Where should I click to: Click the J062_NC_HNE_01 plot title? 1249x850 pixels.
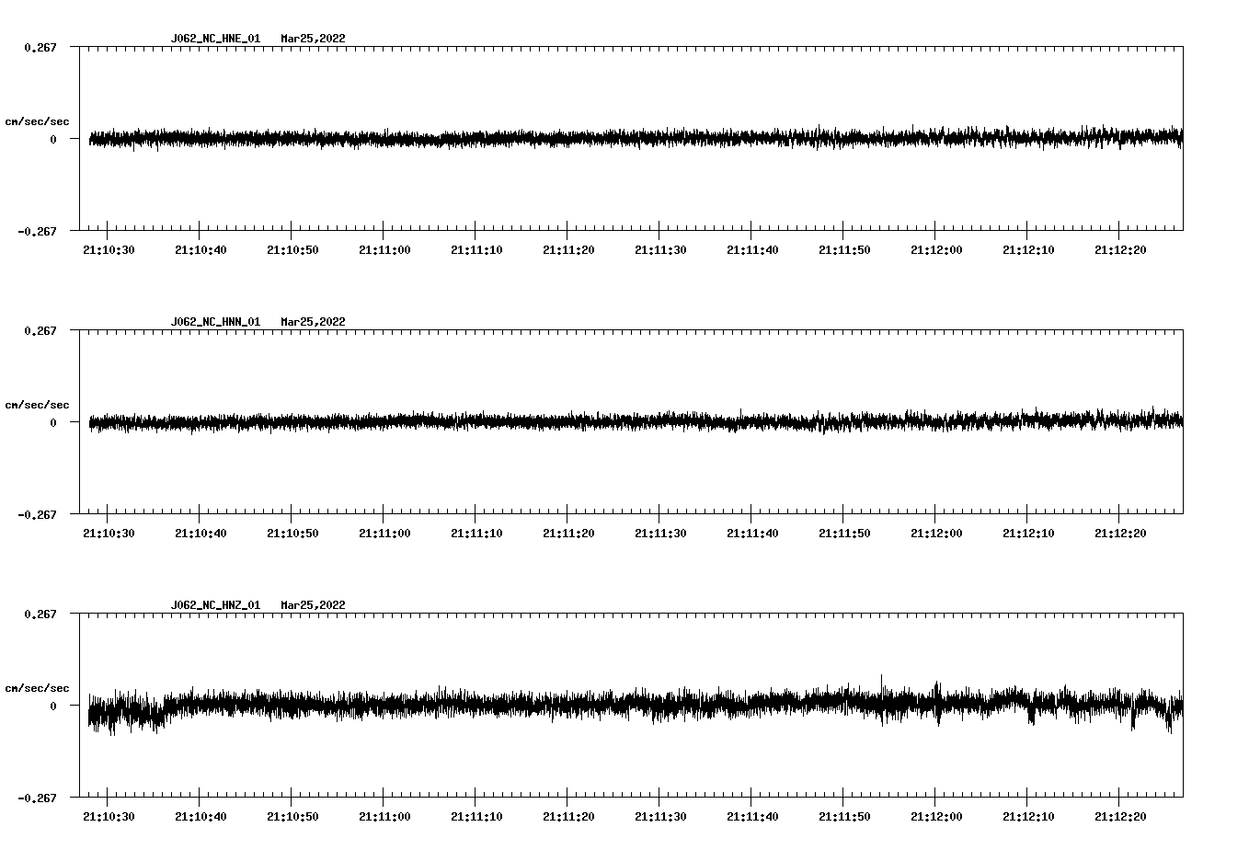tap(215, 39)
